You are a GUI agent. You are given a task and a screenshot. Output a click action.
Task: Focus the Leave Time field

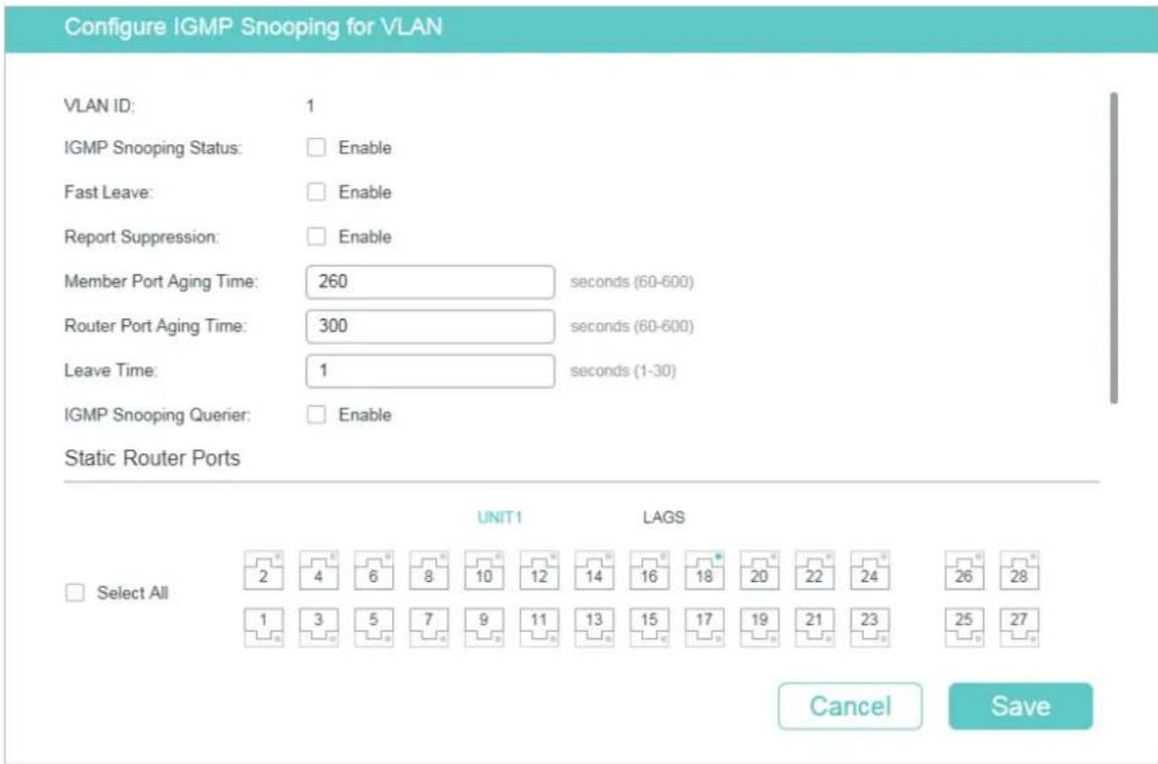[x=430, y=371]
